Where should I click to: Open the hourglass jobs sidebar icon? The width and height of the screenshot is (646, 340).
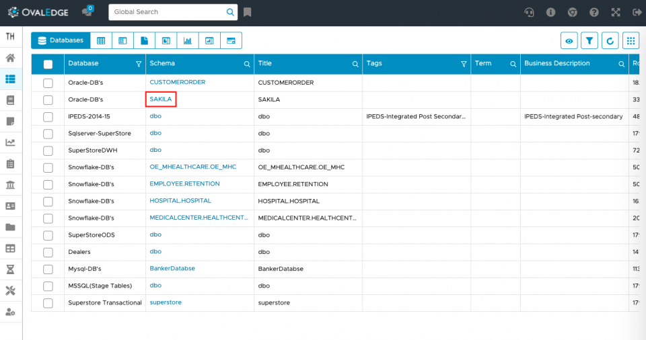(x=10, y=269)
